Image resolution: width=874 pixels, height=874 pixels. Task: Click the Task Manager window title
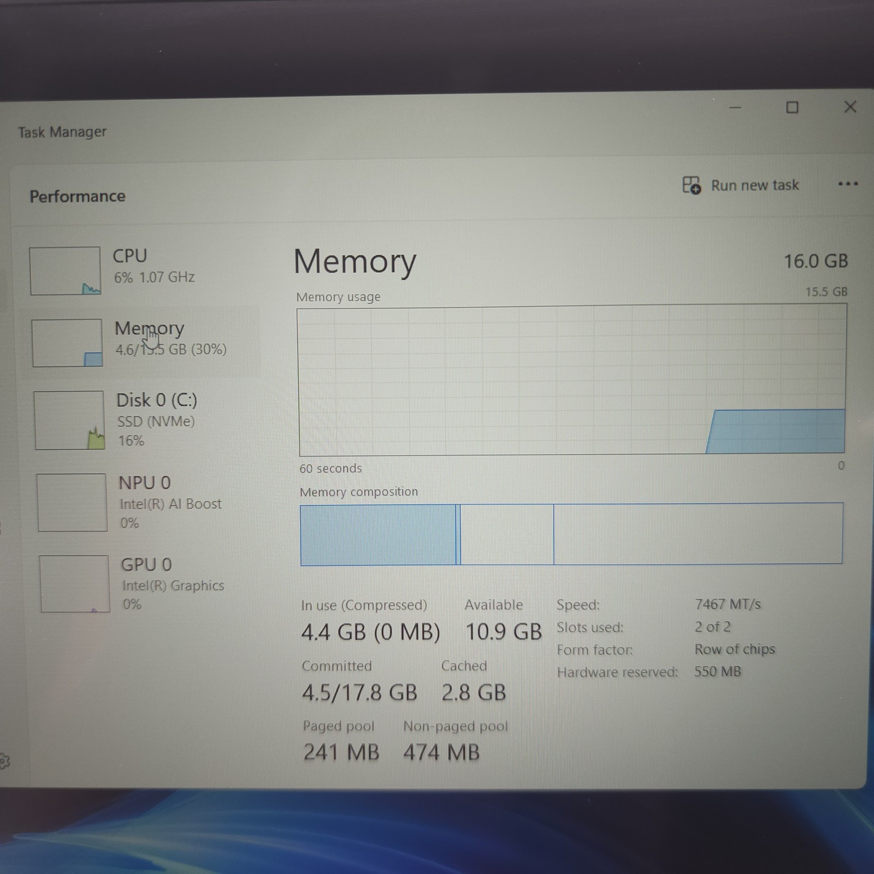[x=62, y=132]
